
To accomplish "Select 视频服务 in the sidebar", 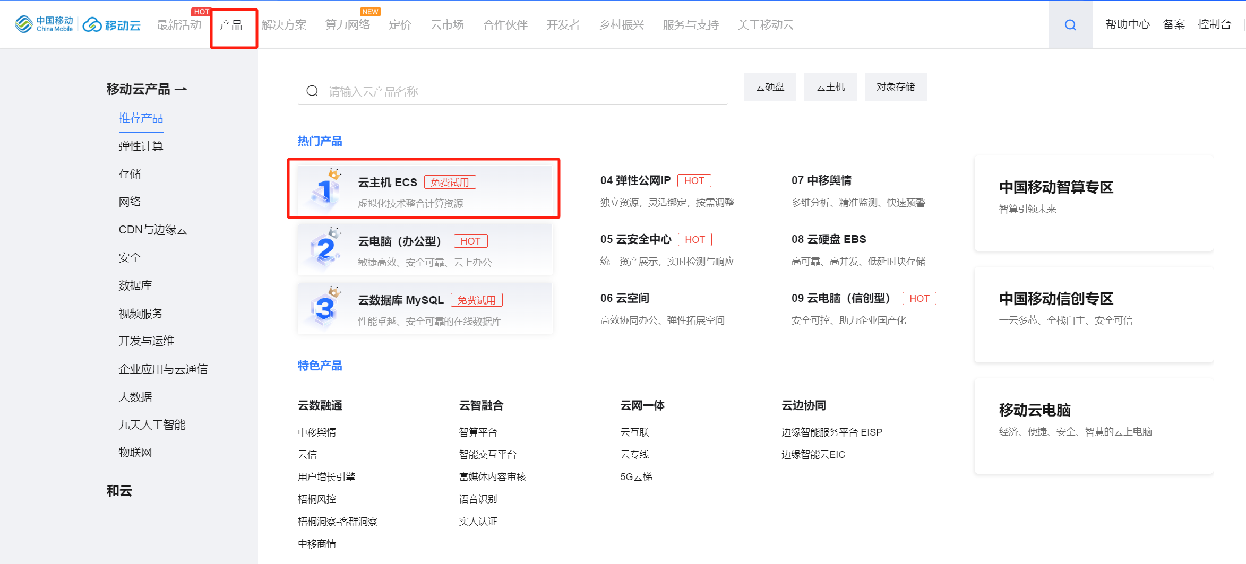I will point(141,314).
